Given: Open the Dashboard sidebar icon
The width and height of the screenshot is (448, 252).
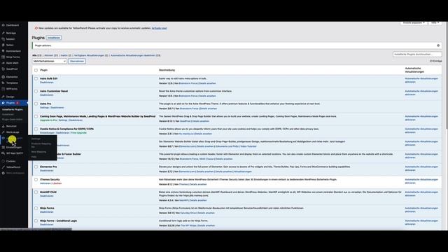Looking at the screenshot, I should pyautogui.click(x=3, y=25).
